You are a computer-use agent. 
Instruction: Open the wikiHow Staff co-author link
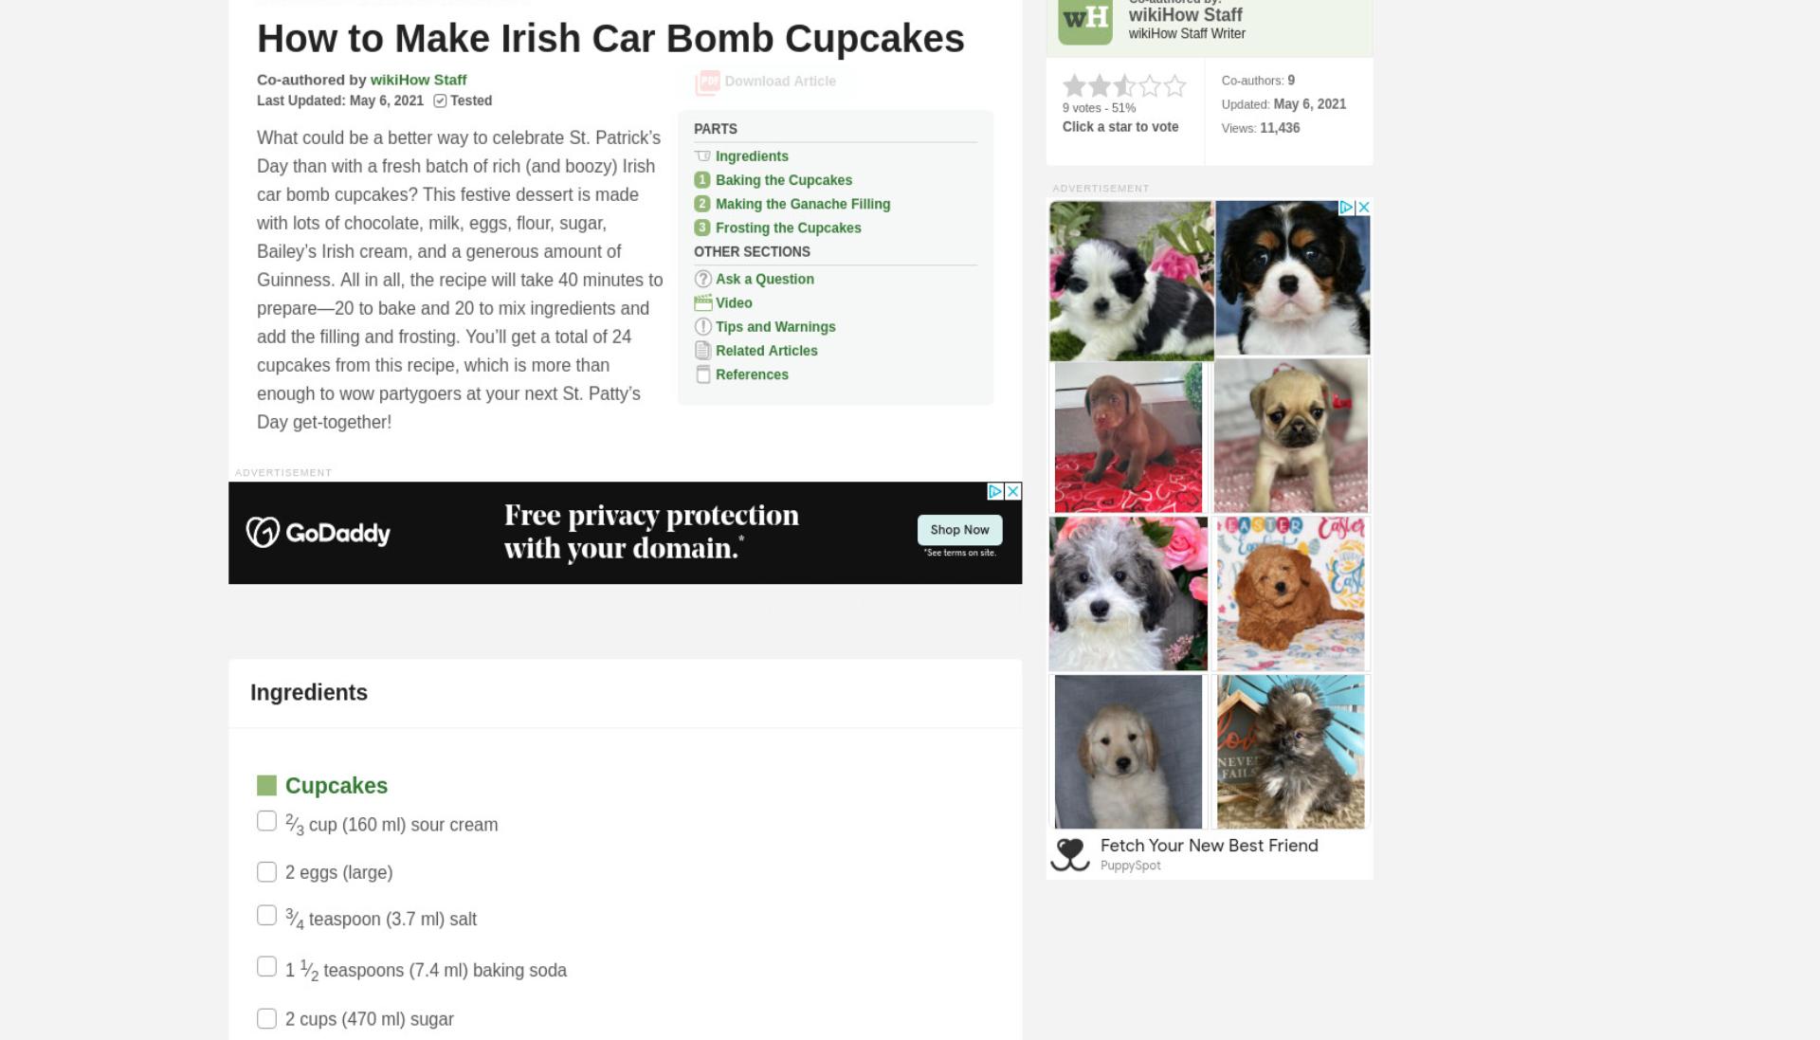click(x=418, y=80)
